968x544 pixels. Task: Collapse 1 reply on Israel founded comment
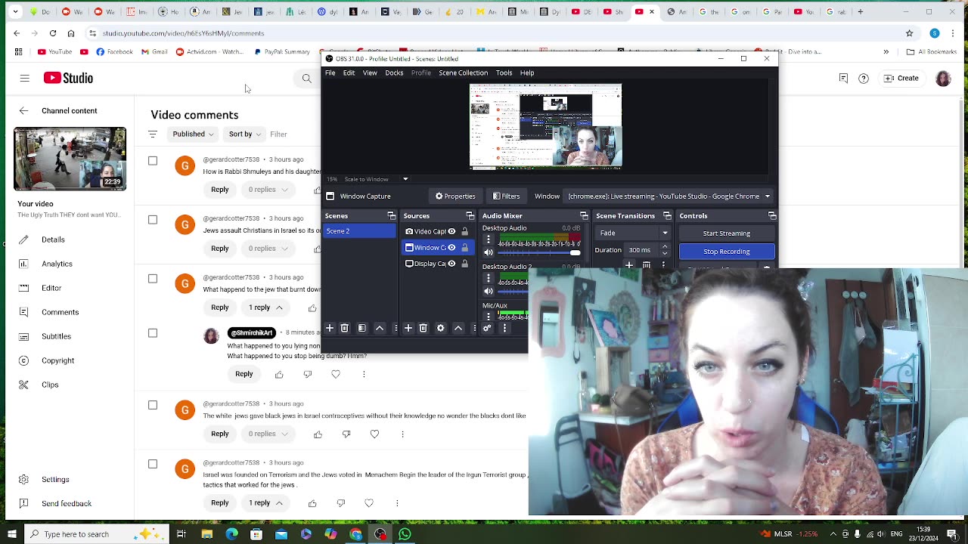[x=265, y=502]
